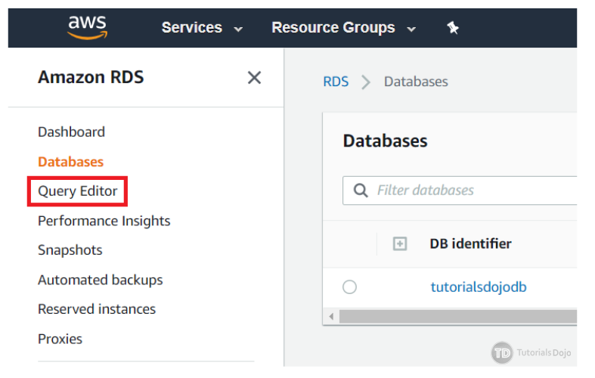Select the tutorialsdojodb radio button
Viewport: 595px width, 378px height.
(349, 287)
